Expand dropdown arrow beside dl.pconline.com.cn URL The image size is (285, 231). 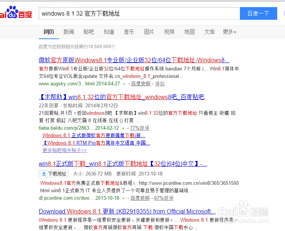[x=124, y=198]
